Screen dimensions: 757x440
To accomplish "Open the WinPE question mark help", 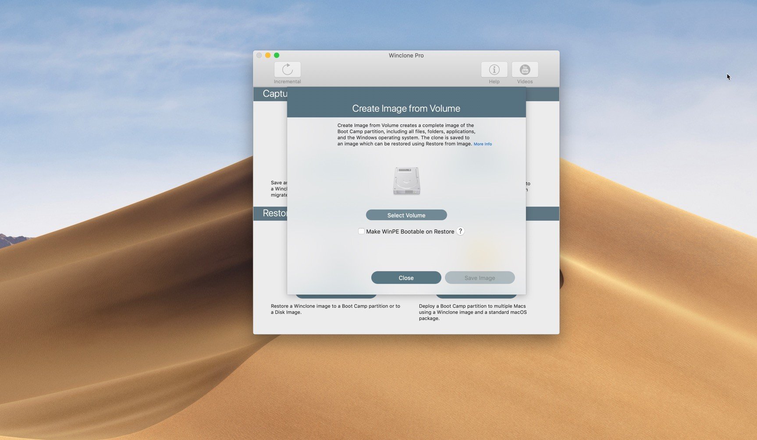I will point(460,231).
